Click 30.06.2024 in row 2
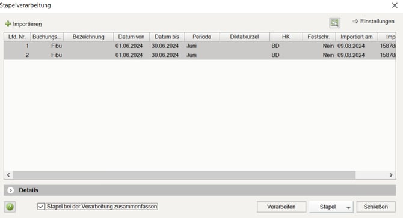The image size is (403, 218). (x=165, y=55)
